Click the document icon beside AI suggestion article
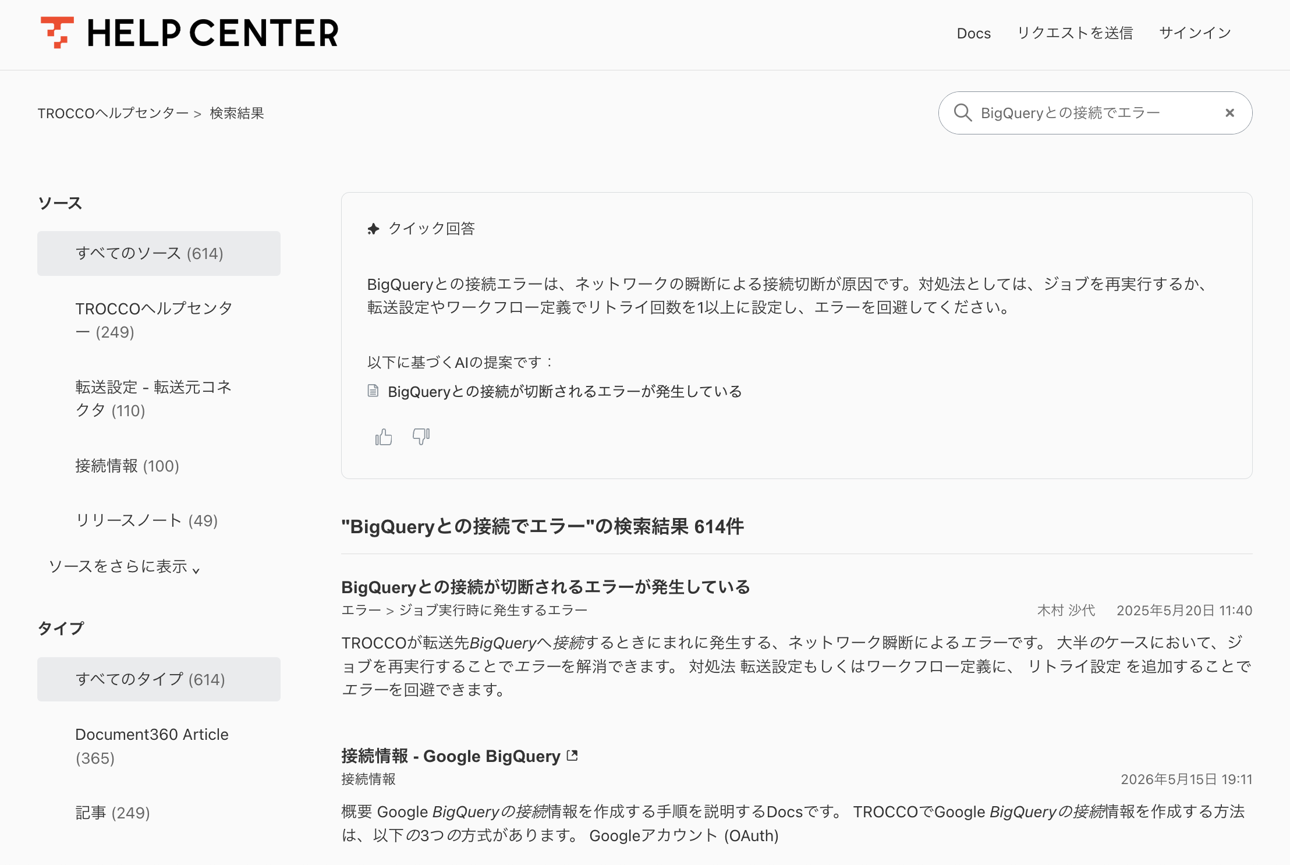Screen dimensions: 1290x865 [x=373, y=391]
